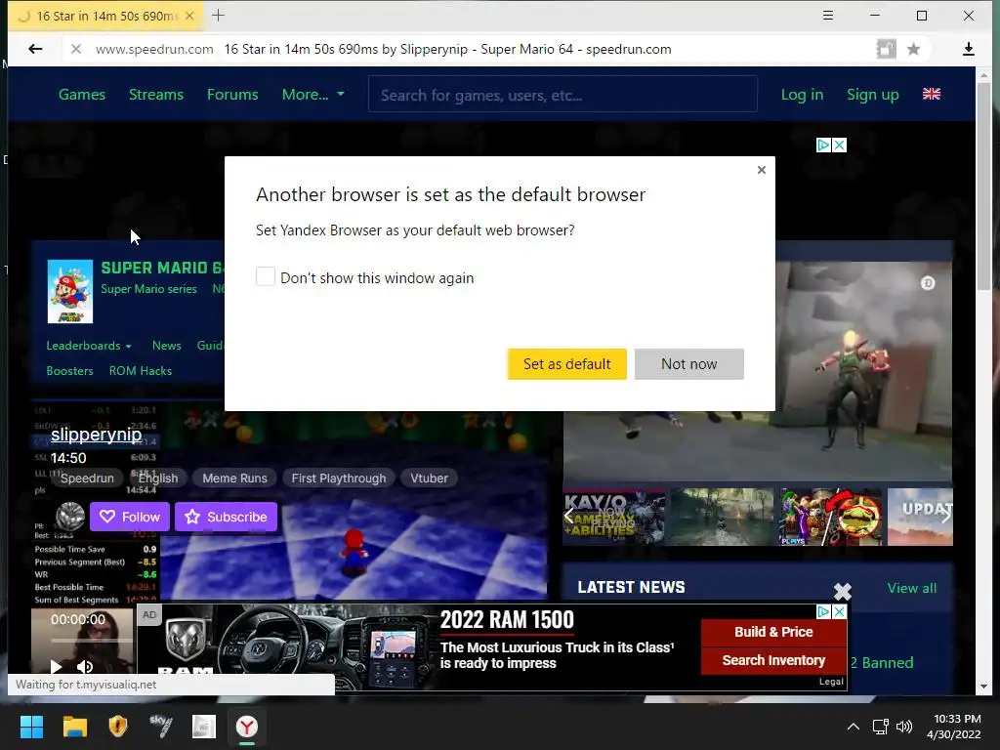The width and height of the screenshot is (1000, 750).
Task: Open network icon in system tray
Action: tap(880, 727)
